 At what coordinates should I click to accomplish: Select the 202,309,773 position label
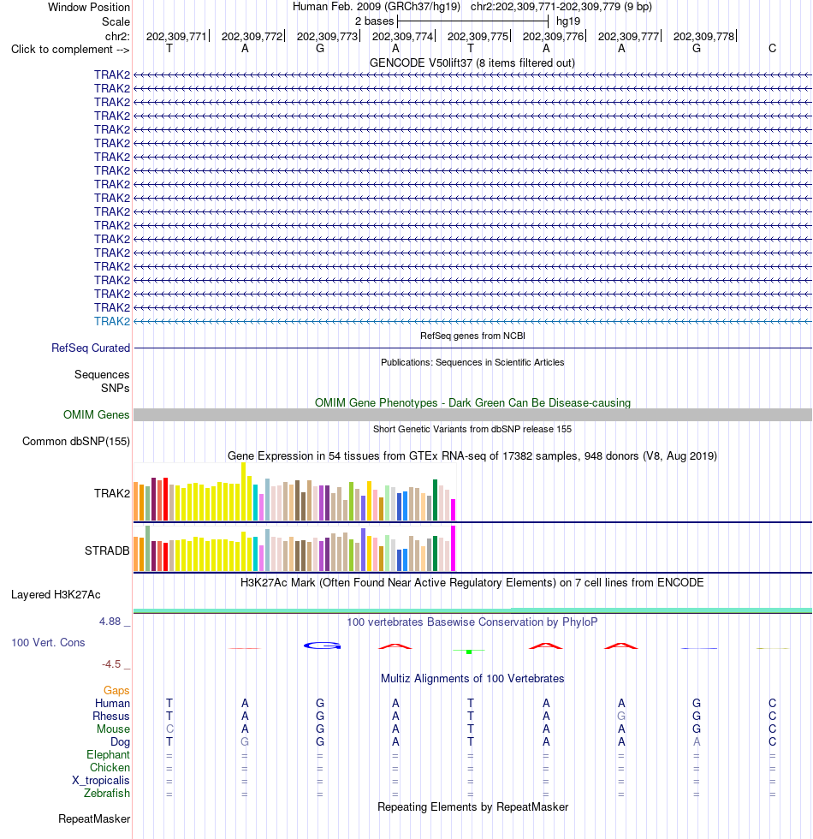(327, 36)
